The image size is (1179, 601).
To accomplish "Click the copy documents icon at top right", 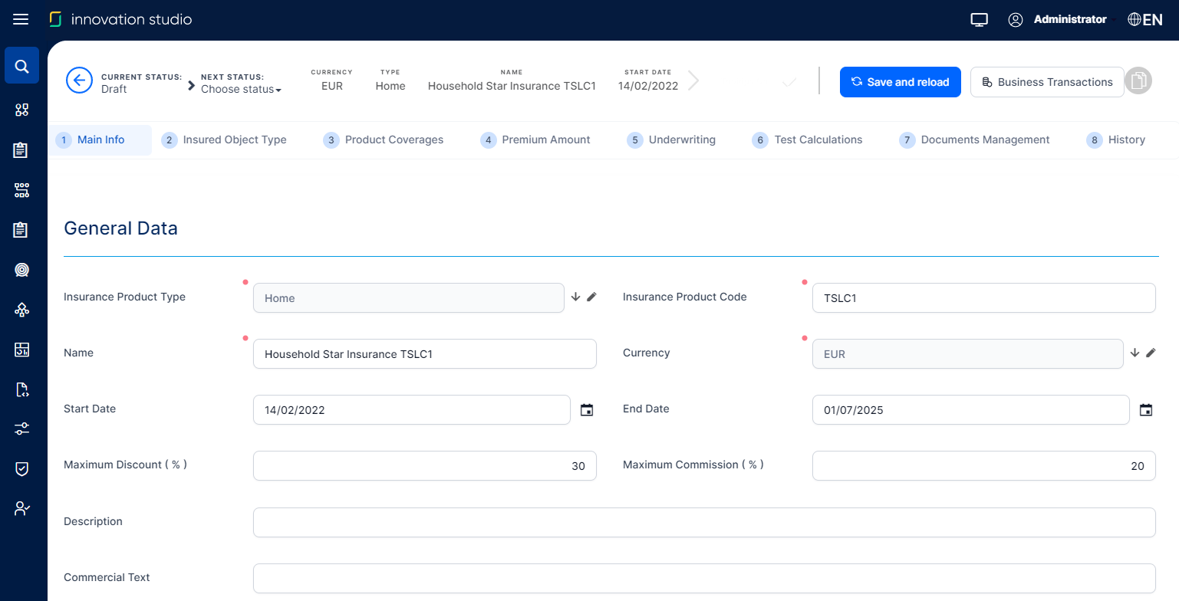I will [x=1138, y=81].
